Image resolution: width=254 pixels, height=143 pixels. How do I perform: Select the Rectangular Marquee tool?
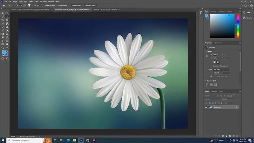click(x=7, y=13)
